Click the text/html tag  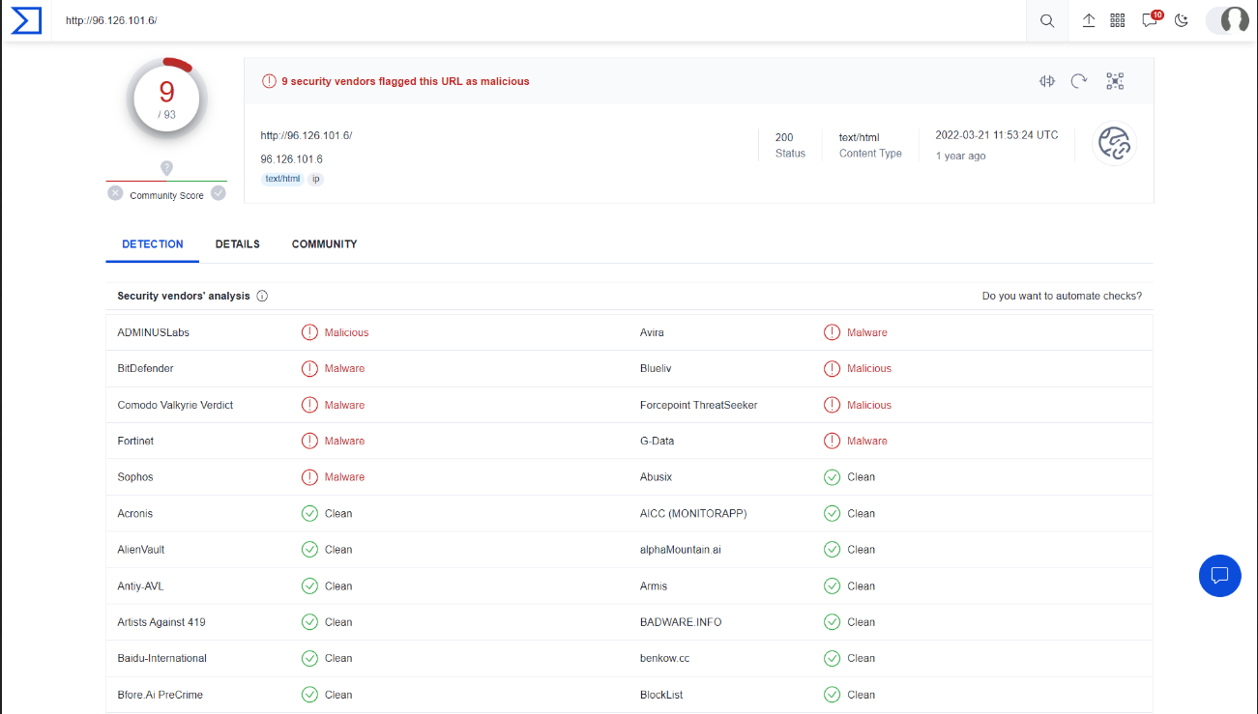282,179
